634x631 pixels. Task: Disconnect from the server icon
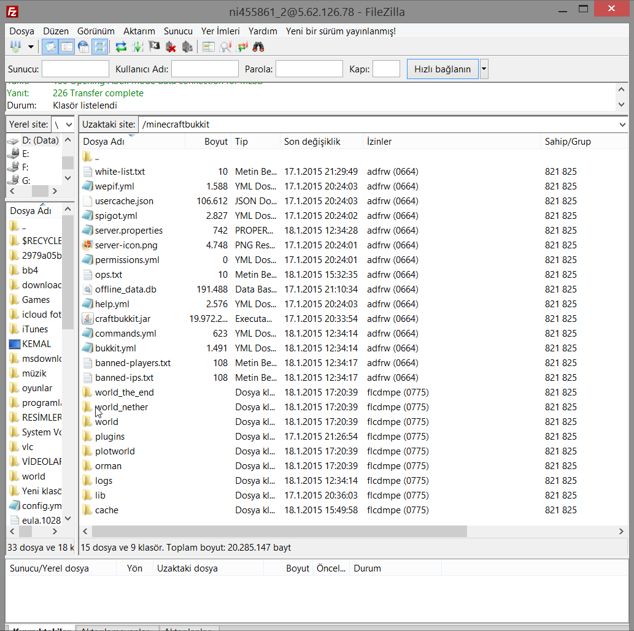171,47
